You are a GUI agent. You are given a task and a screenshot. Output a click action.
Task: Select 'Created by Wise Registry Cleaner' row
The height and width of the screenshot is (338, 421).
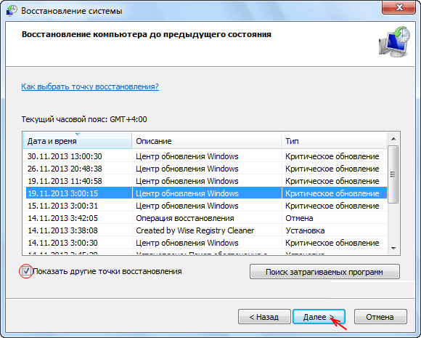[205, 230]
